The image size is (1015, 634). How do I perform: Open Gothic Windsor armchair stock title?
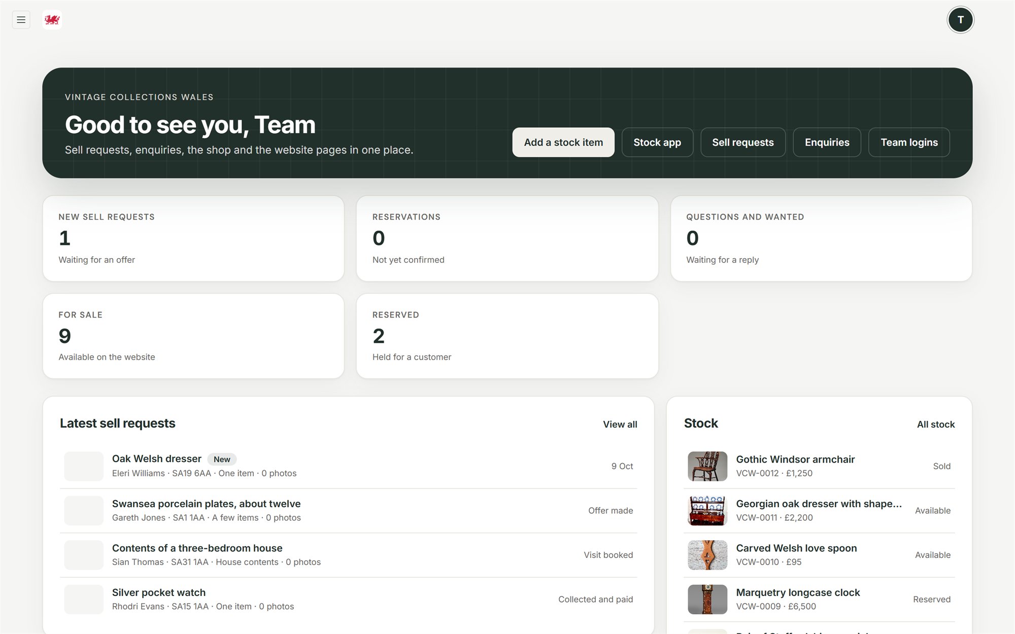795,460
